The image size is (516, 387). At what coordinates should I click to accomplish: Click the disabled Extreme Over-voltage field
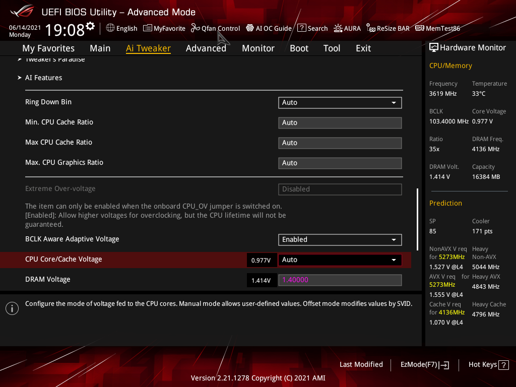340,189
